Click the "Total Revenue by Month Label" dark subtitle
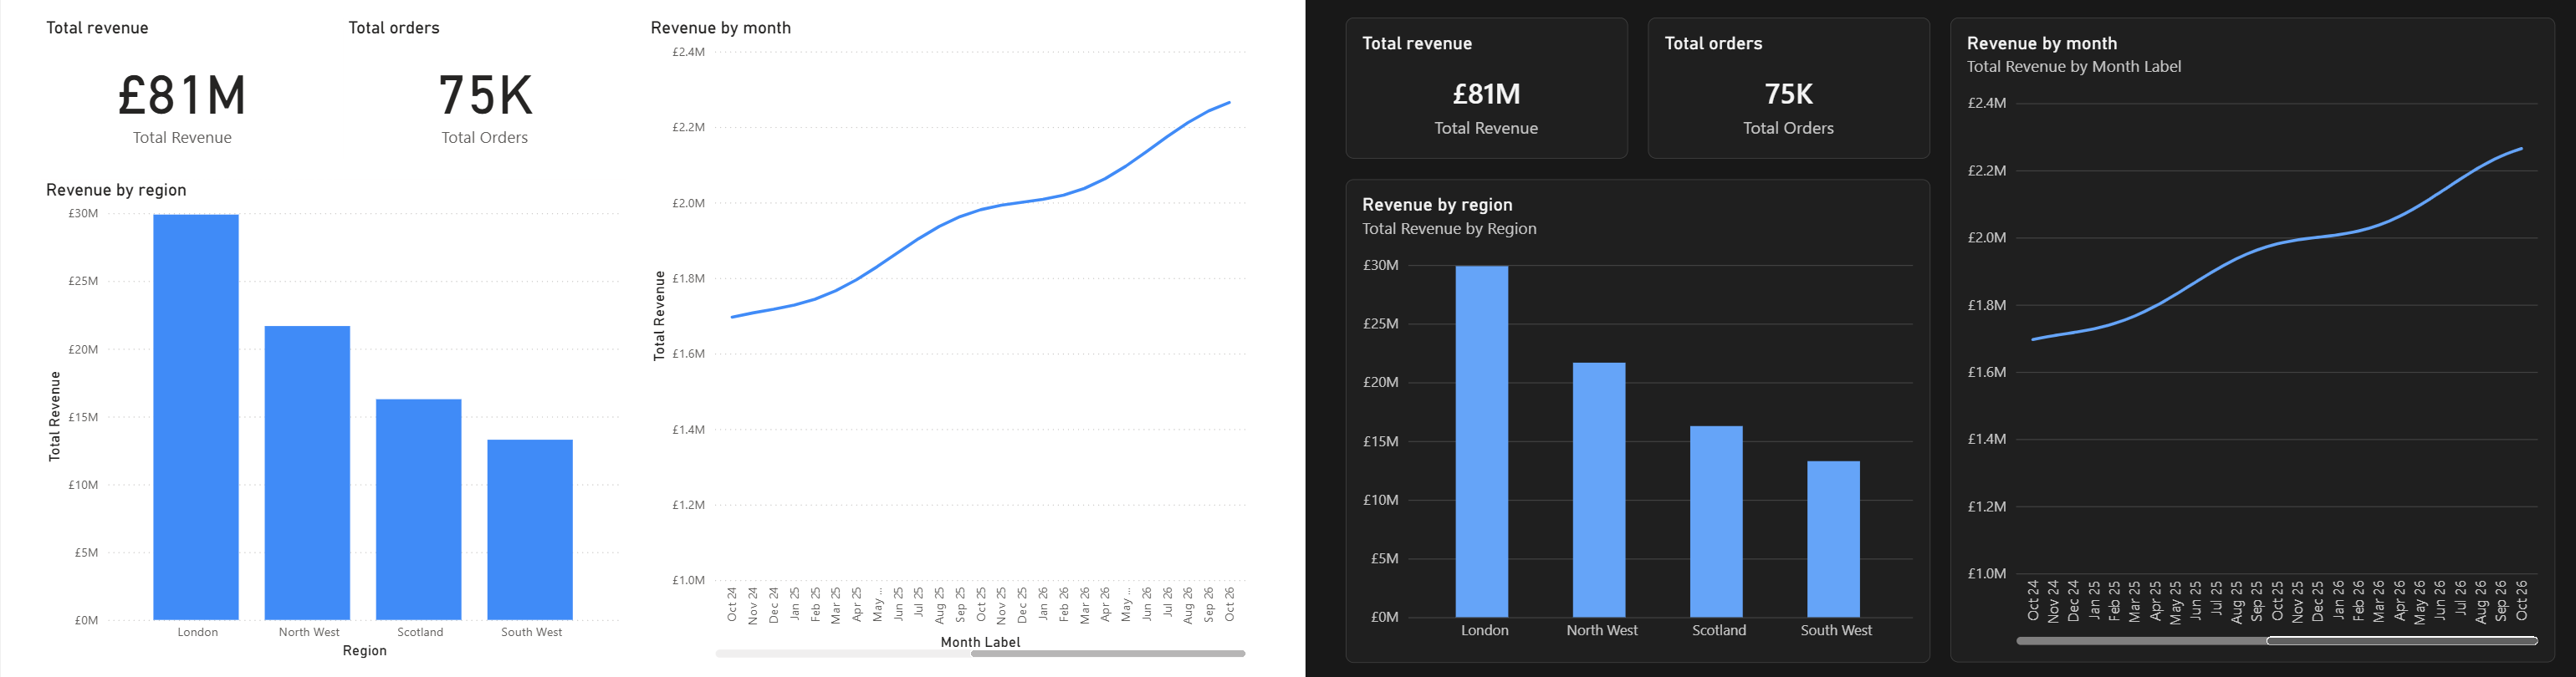2576x677 pixels. 2074,67
